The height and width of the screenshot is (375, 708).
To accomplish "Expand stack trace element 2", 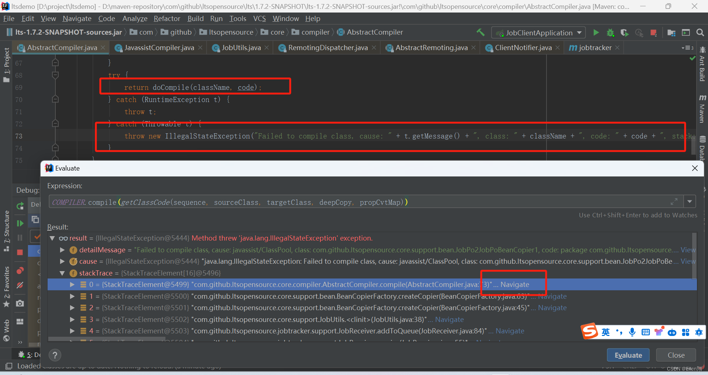I will 72,308.
